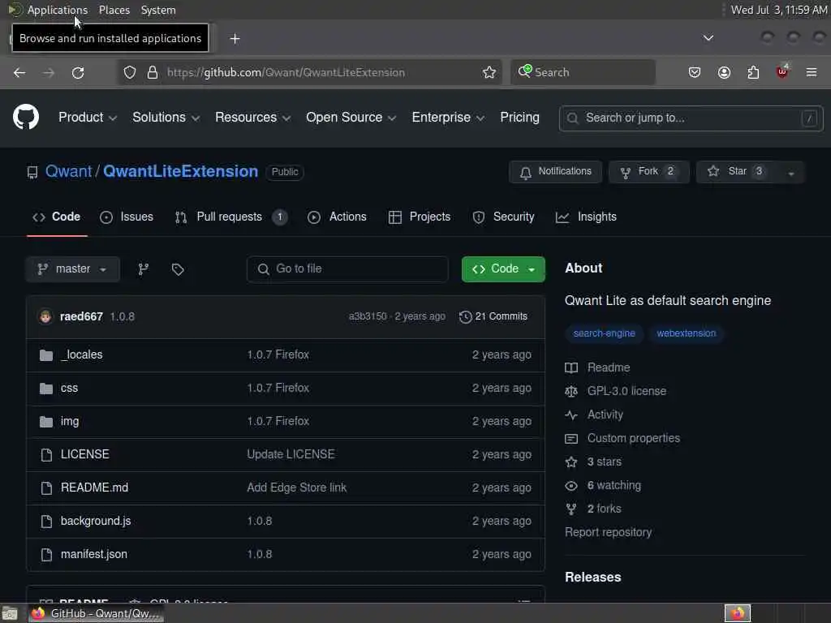Viewport: 831px width, 623px height.
Task: Expand the Product menu
Action: point(88,118)
